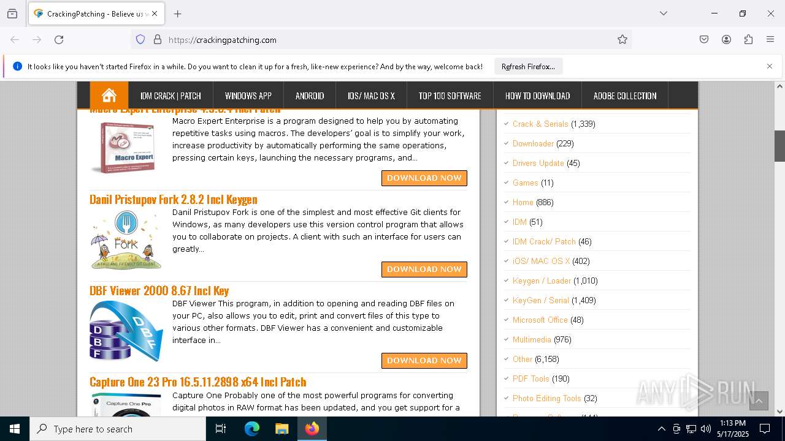The width and height of the screenshot is (785, 441).
Task: Click the Fork git client thumbnail
Action: (x=126, y=239)
